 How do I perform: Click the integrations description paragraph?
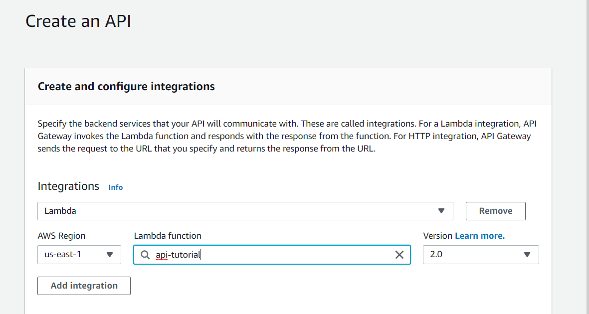click(x=287, y=136)
